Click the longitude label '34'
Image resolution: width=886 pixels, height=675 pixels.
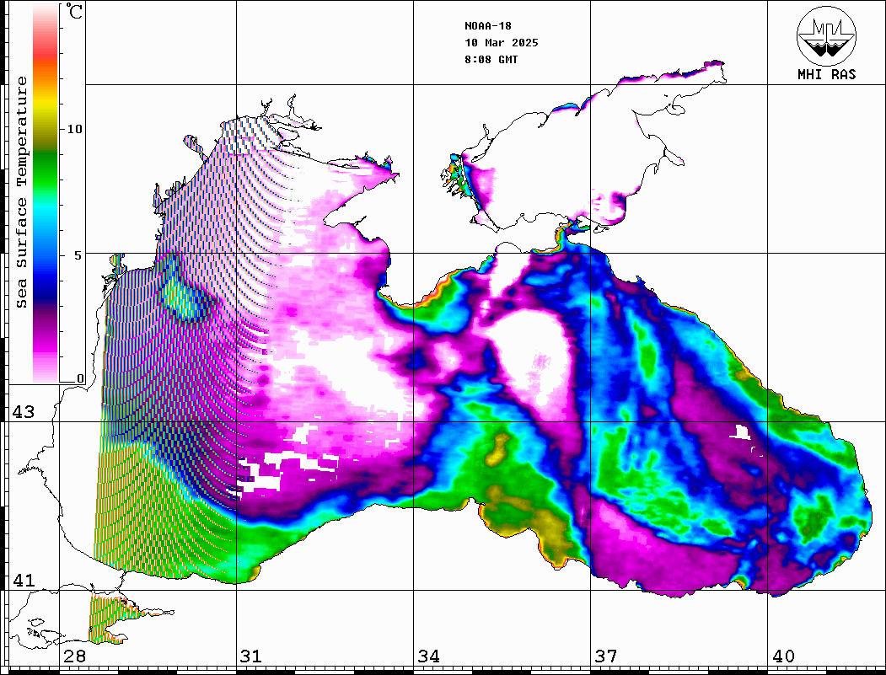(428, 656)
